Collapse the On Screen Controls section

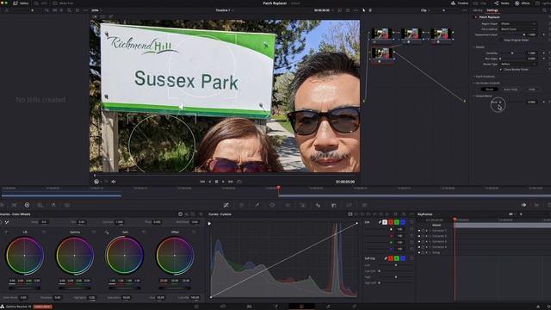click(x=474, y=83)
